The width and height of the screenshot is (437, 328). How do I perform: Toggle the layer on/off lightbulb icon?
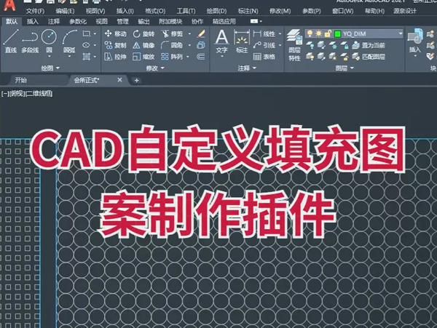coord(310,34)
